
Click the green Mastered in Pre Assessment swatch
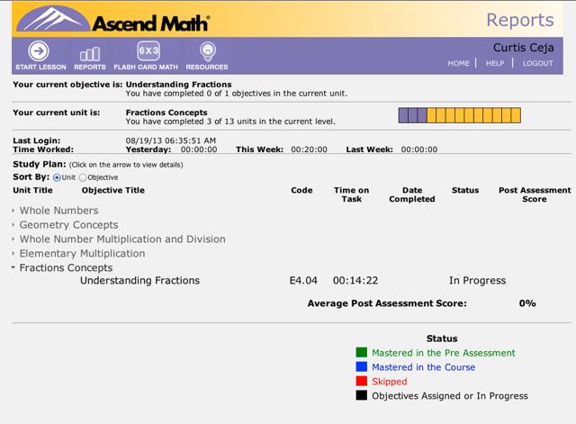pyautogui.click(x=361, y=353)
